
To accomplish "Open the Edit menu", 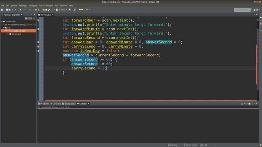I will [x=7, y=5].
